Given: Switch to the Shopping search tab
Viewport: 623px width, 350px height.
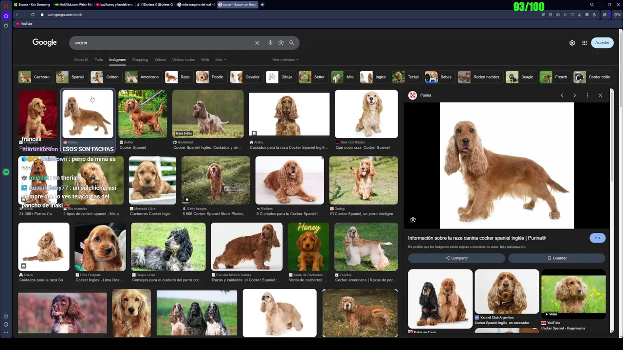Looking at the screenshot, I should pos(140,60).
